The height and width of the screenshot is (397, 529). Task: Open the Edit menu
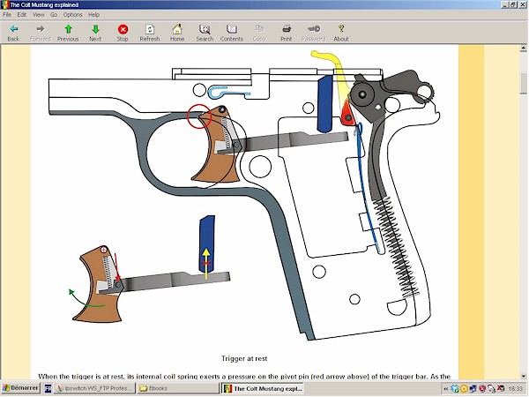point(22,14)
